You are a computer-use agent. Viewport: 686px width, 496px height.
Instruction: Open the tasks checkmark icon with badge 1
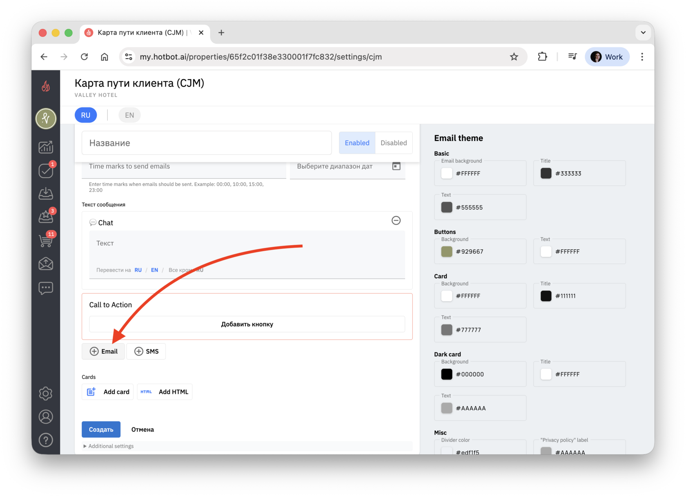pos(46,170)
